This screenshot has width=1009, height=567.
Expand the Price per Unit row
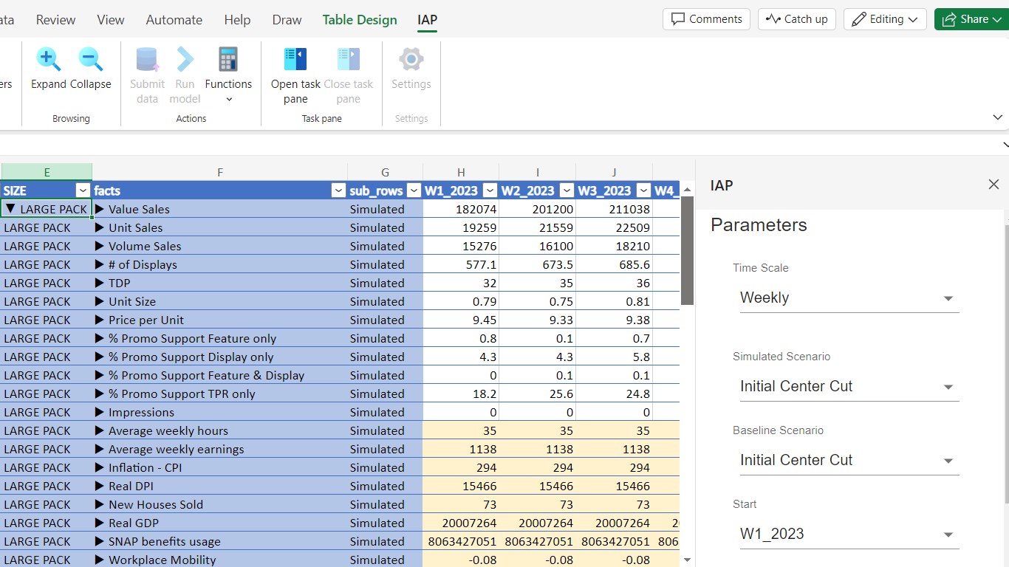[100, 320]
